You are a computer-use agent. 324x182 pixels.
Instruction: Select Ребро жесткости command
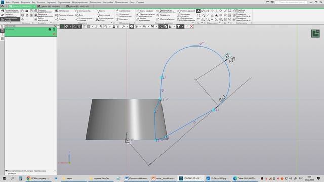point(42,19)
